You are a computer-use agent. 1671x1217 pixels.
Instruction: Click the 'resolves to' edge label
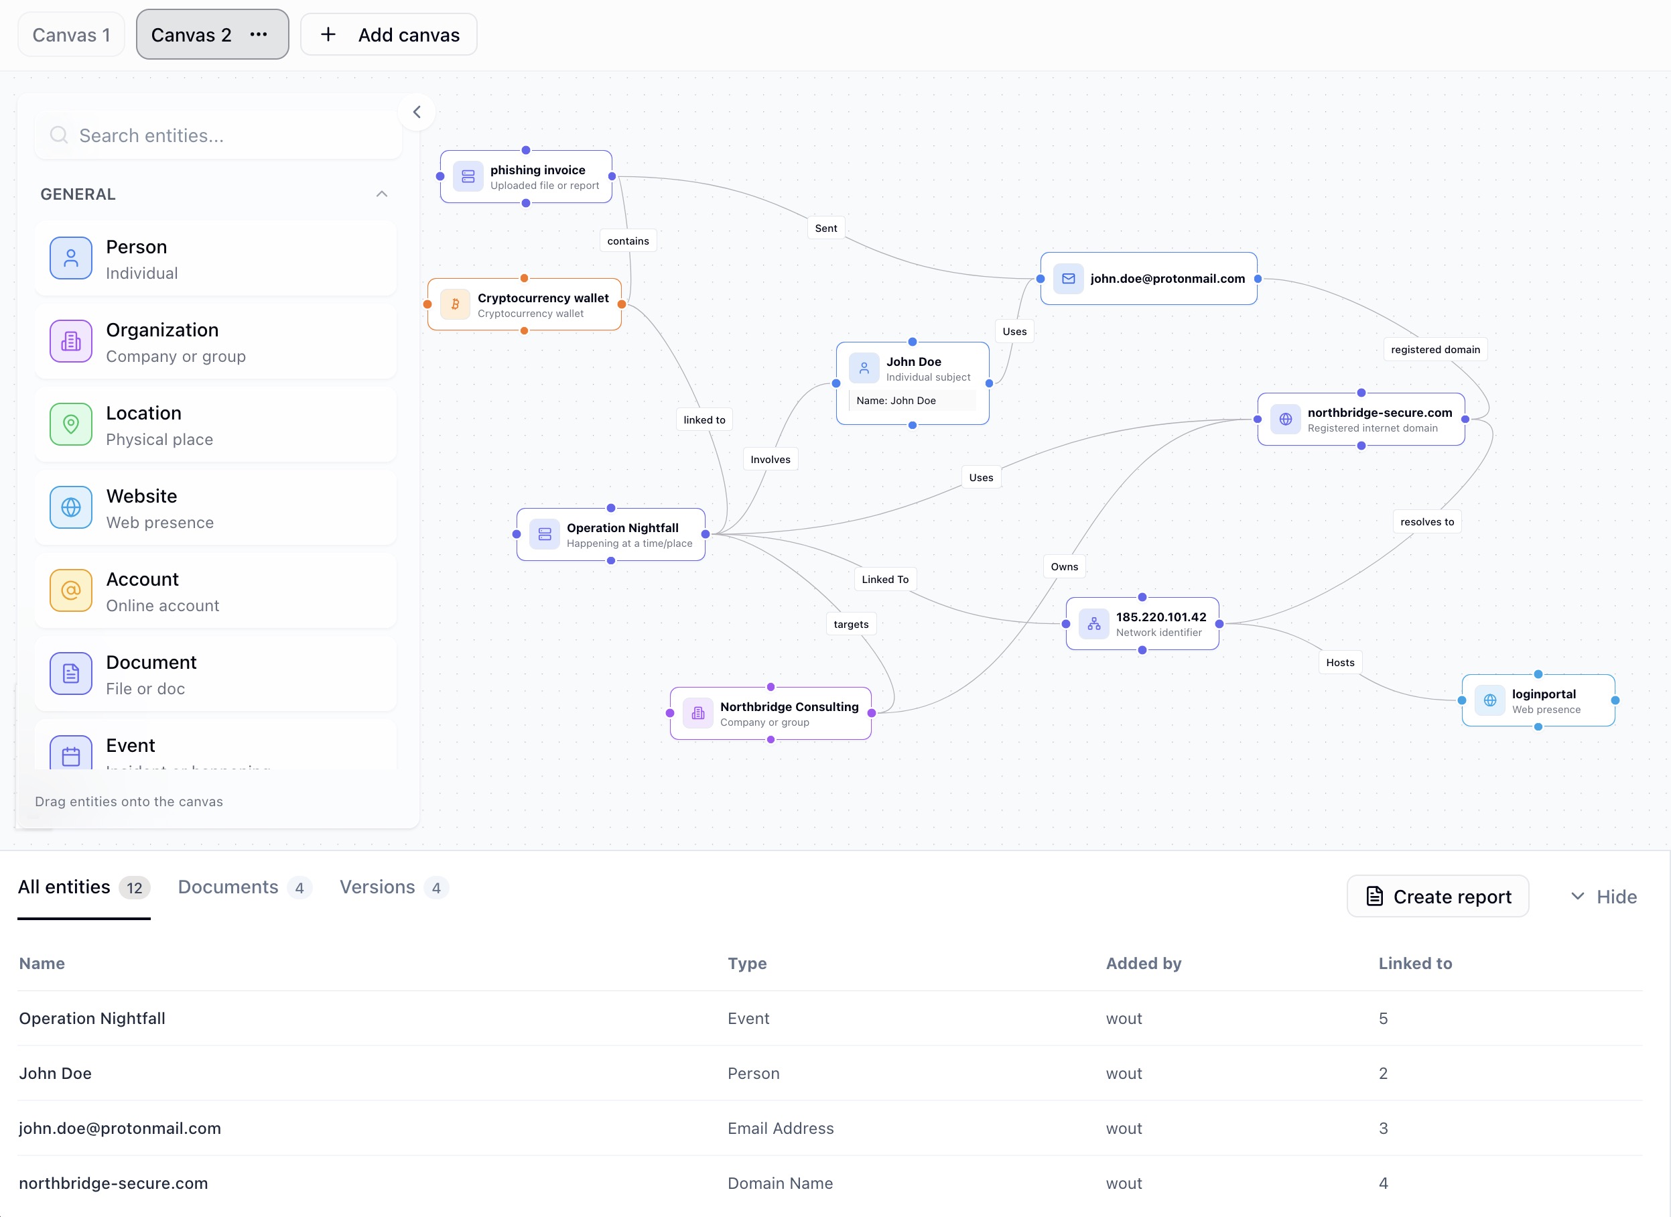(x=1427, y=522)
